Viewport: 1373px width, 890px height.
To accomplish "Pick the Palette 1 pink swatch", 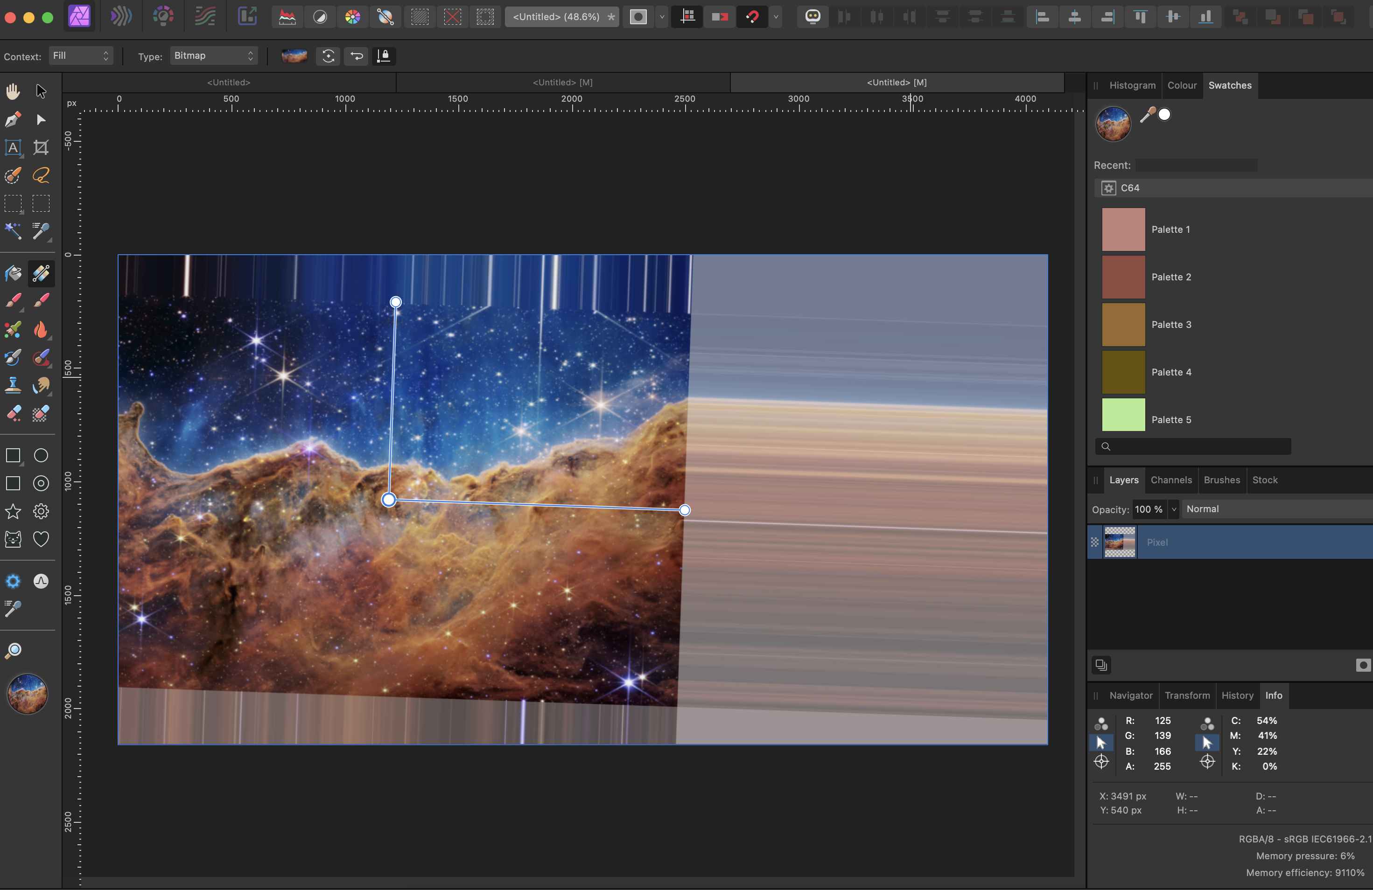I will (x=1123, y=229).
